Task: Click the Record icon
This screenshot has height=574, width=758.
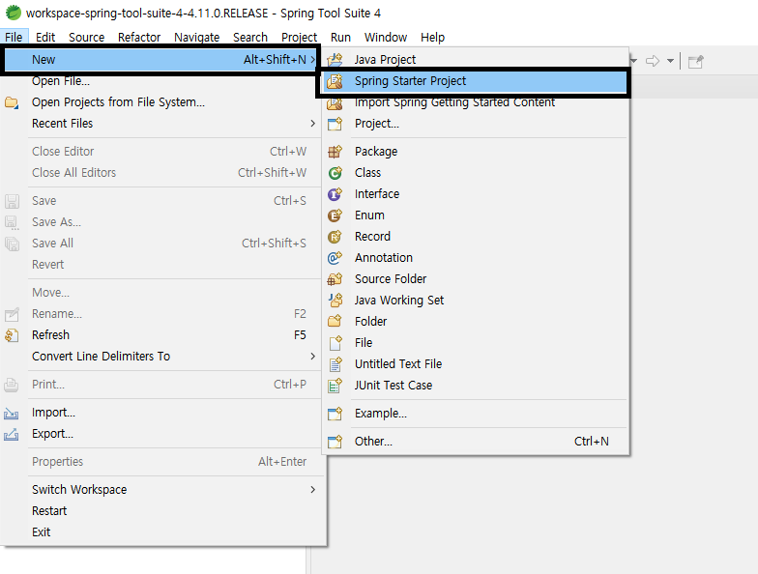Action: click(335, 237)
